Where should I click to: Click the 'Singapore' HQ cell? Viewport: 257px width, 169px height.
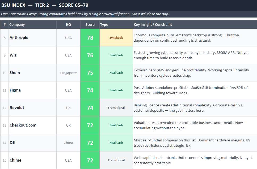68,73
